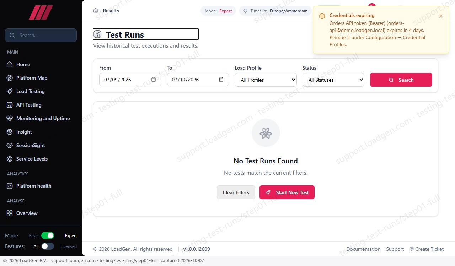The height and width of the screenshot is (266, 455).
Task: Click Start New Test button
Action: 287,192
